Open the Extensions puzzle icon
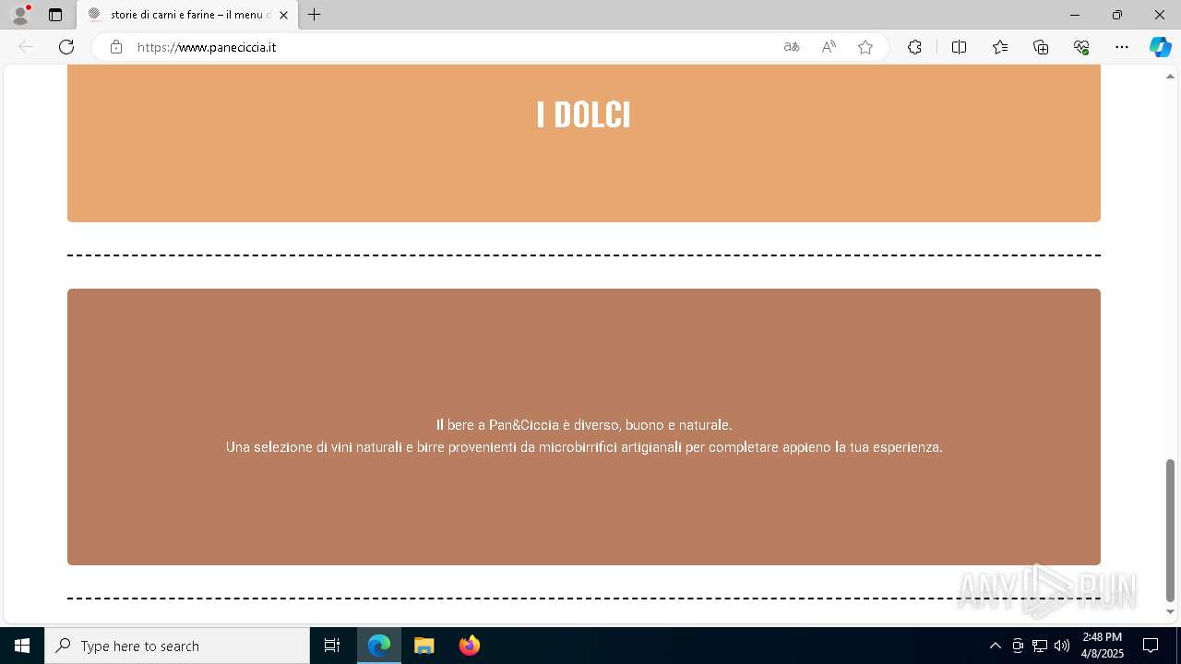The width and height of the screenshot is (1181, 664). [x=914, y=47]
